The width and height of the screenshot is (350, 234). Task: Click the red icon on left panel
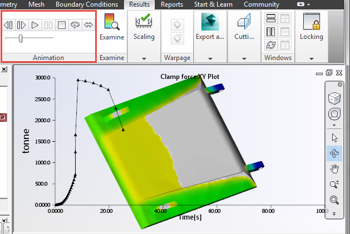3,117
